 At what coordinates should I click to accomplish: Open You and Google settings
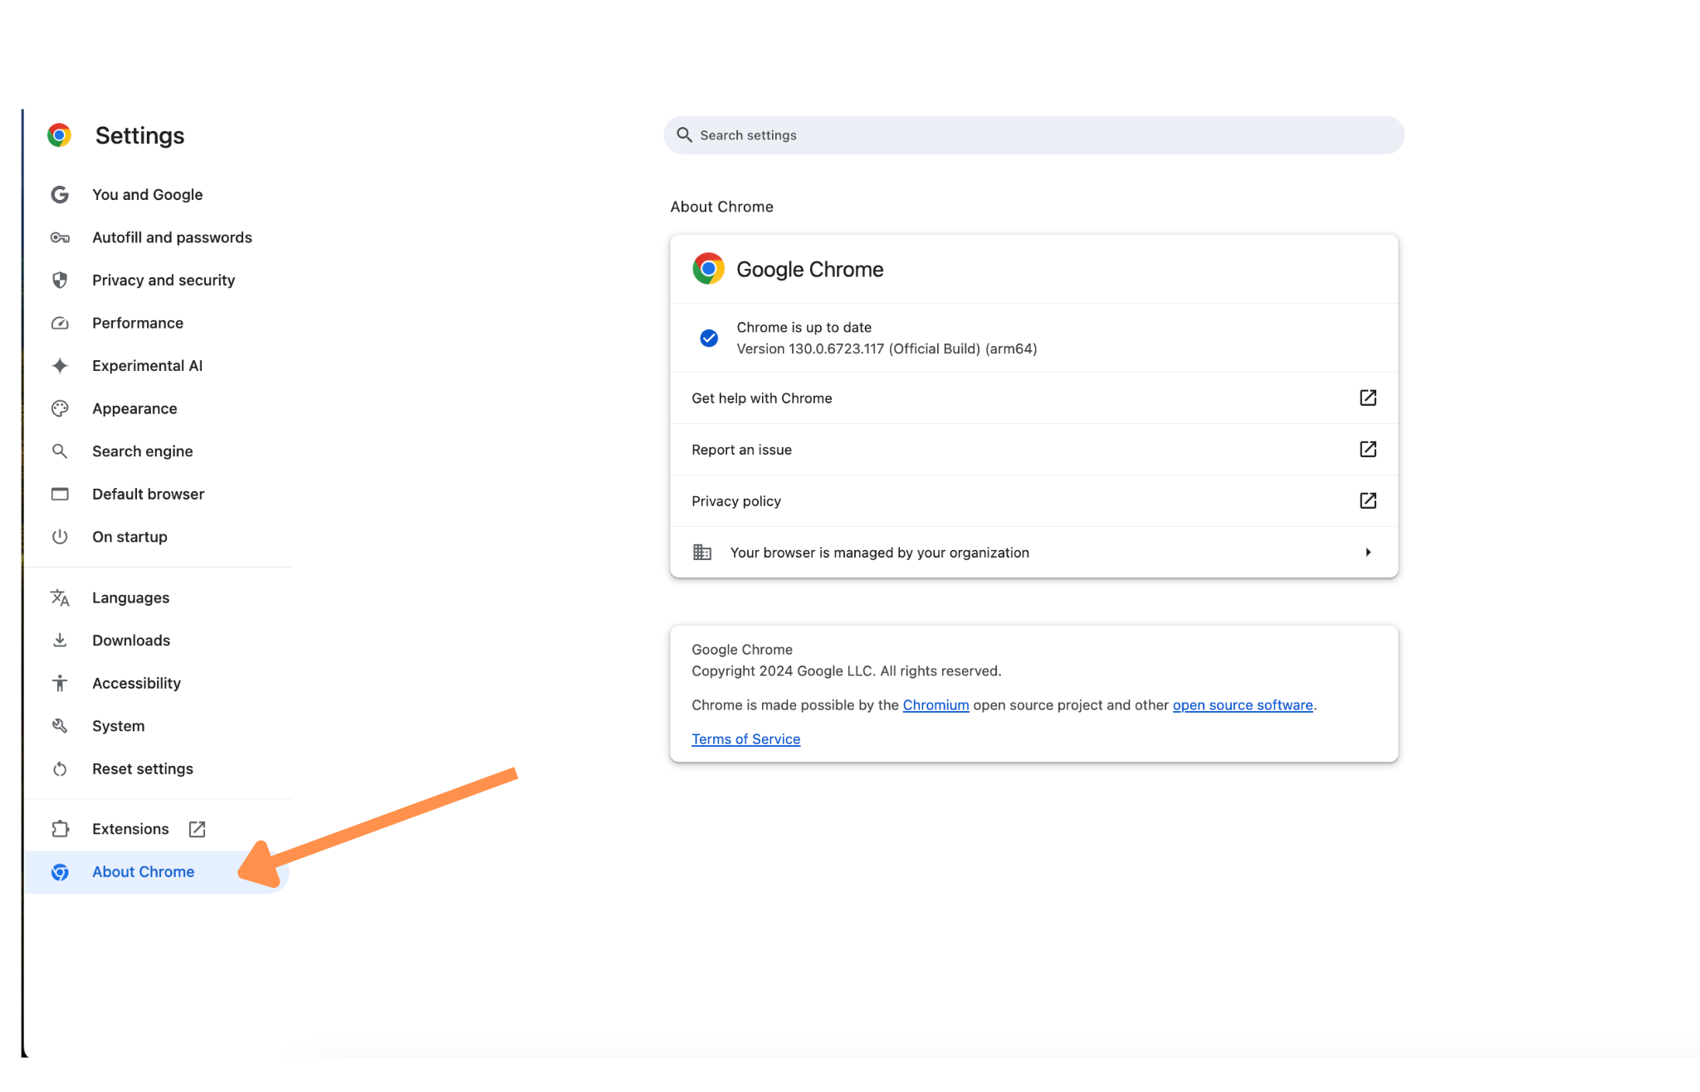click(148, 194)
